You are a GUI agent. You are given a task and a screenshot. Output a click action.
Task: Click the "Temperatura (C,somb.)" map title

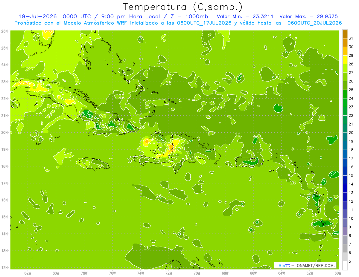click(183, 7)
